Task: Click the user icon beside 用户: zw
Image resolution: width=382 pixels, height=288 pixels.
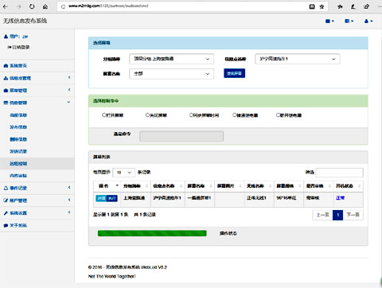Action: pyautogui.click(x=6, y=37)
